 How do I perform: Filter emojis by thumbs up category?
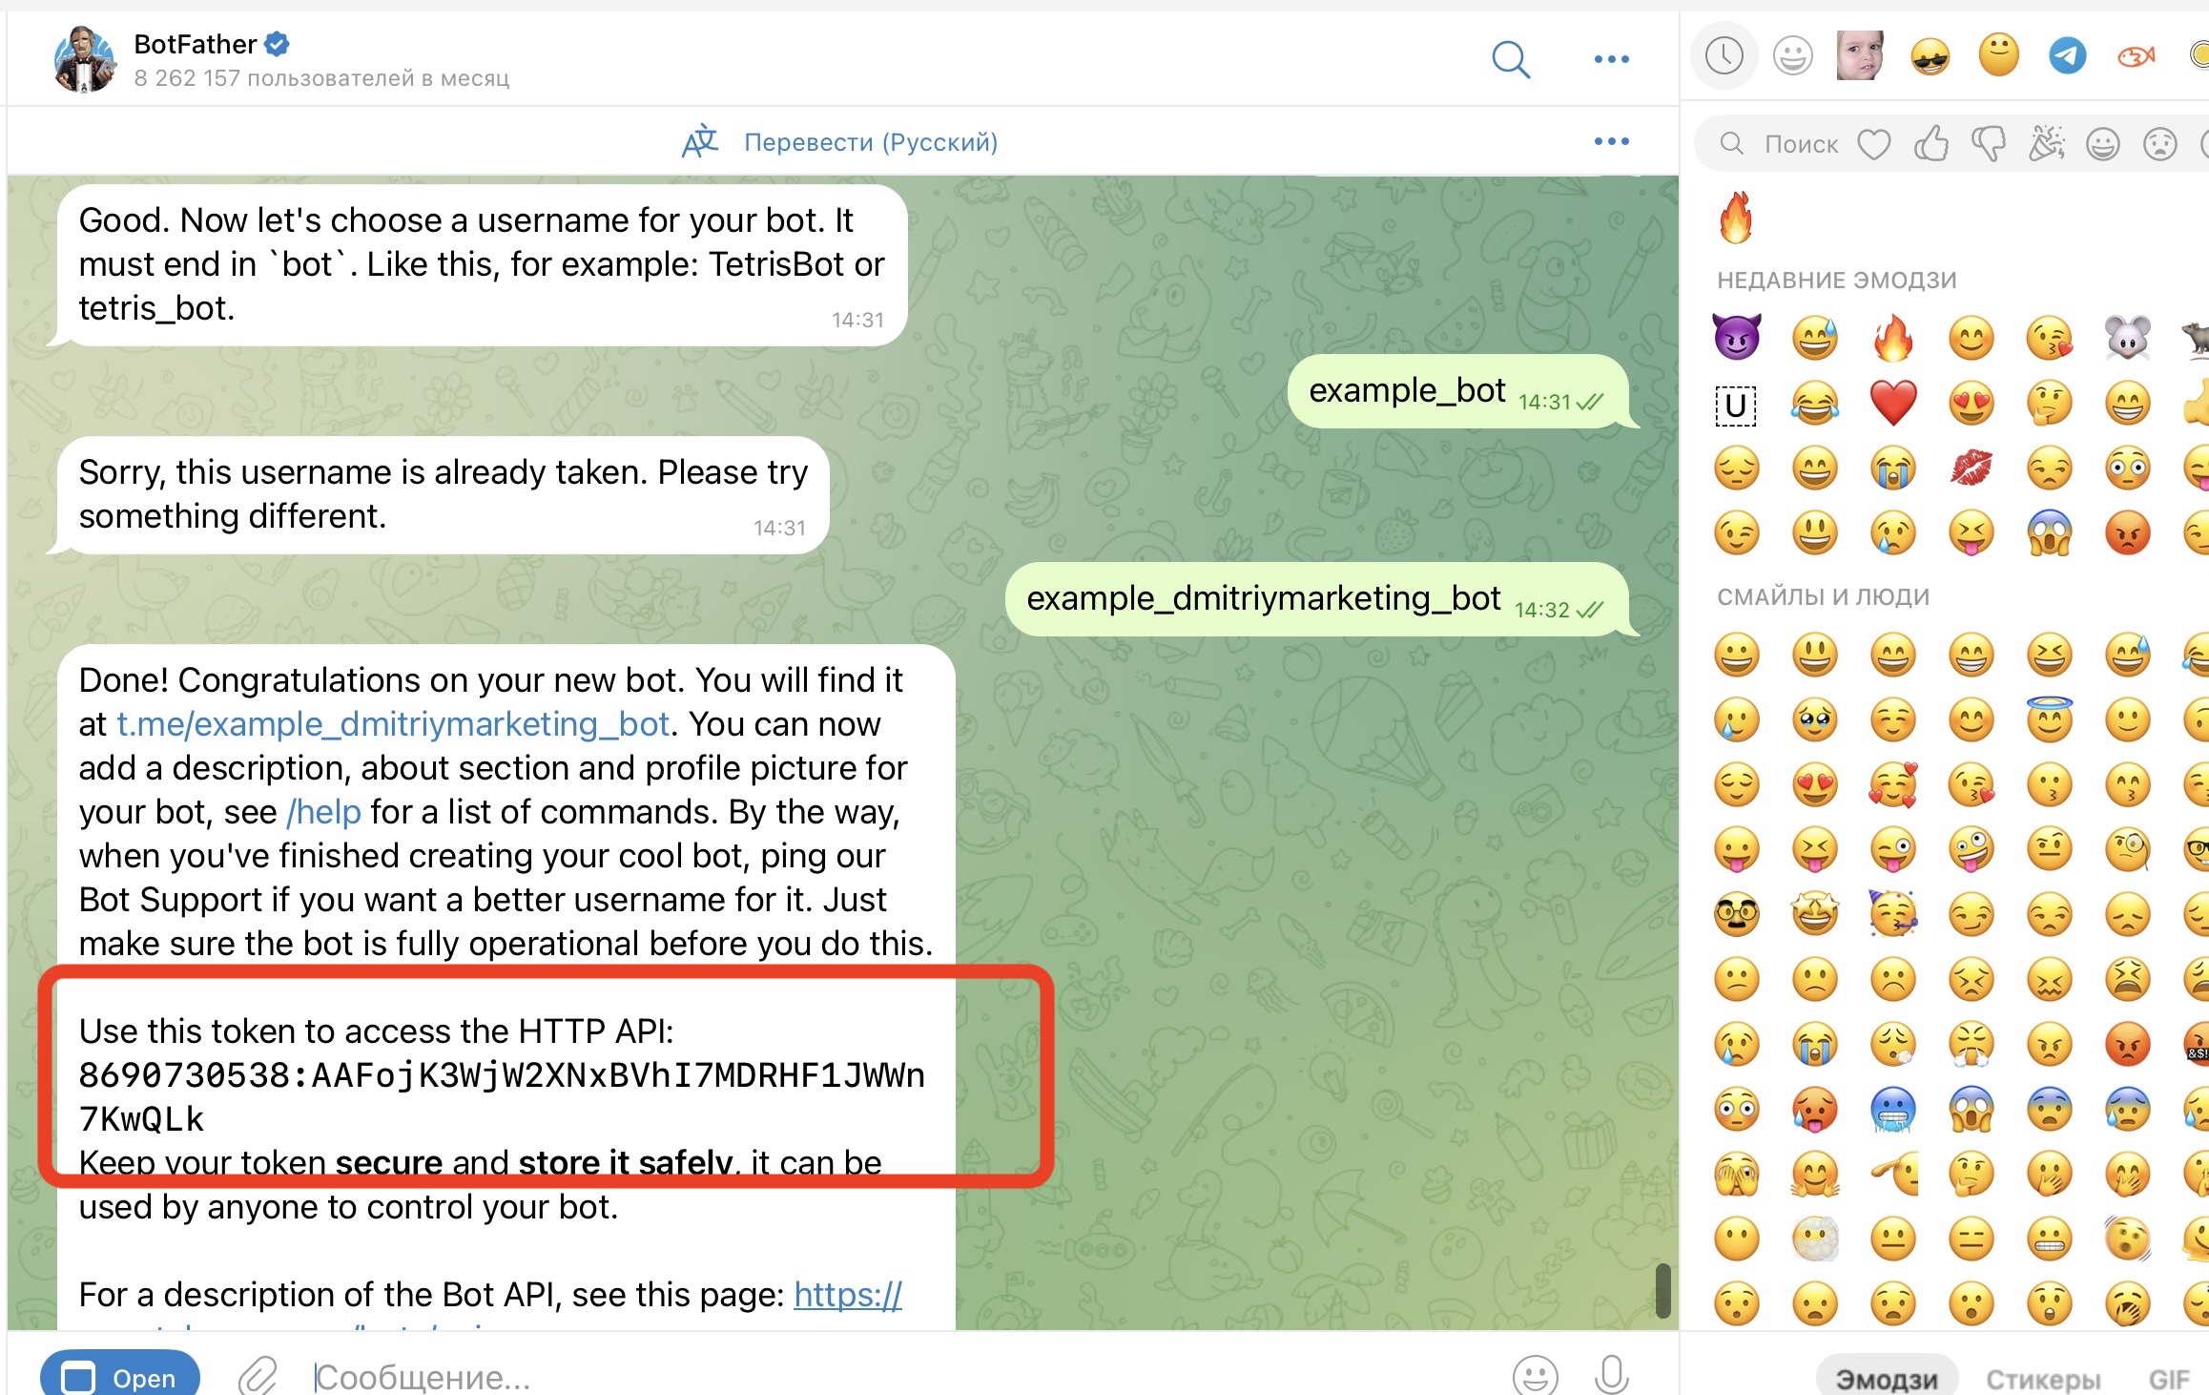pos(1931,144)
